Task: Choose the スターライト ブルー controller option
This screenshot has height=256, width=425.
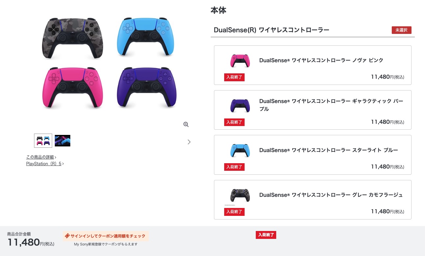Action: pyautogui.click(x=313, y=155)
